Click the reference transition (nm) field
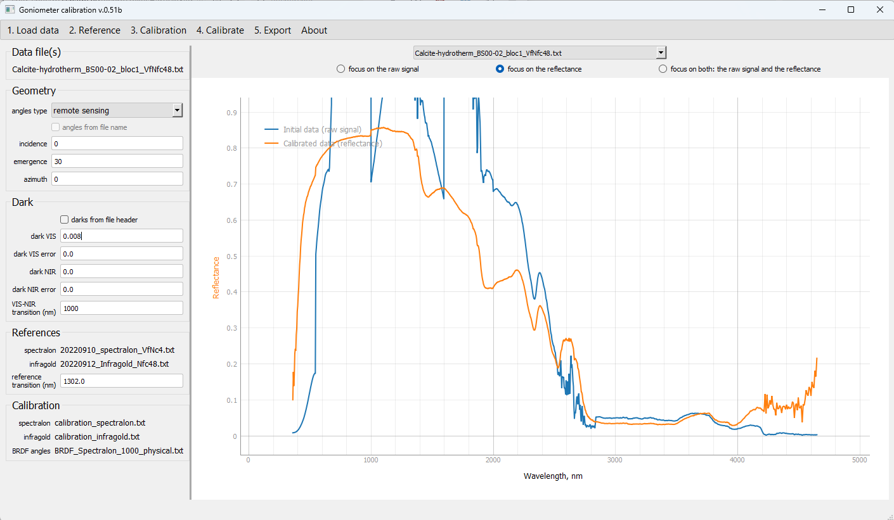The width and height of the screenshot is (894, 520). pyautogui.click(x=122, y=381)
